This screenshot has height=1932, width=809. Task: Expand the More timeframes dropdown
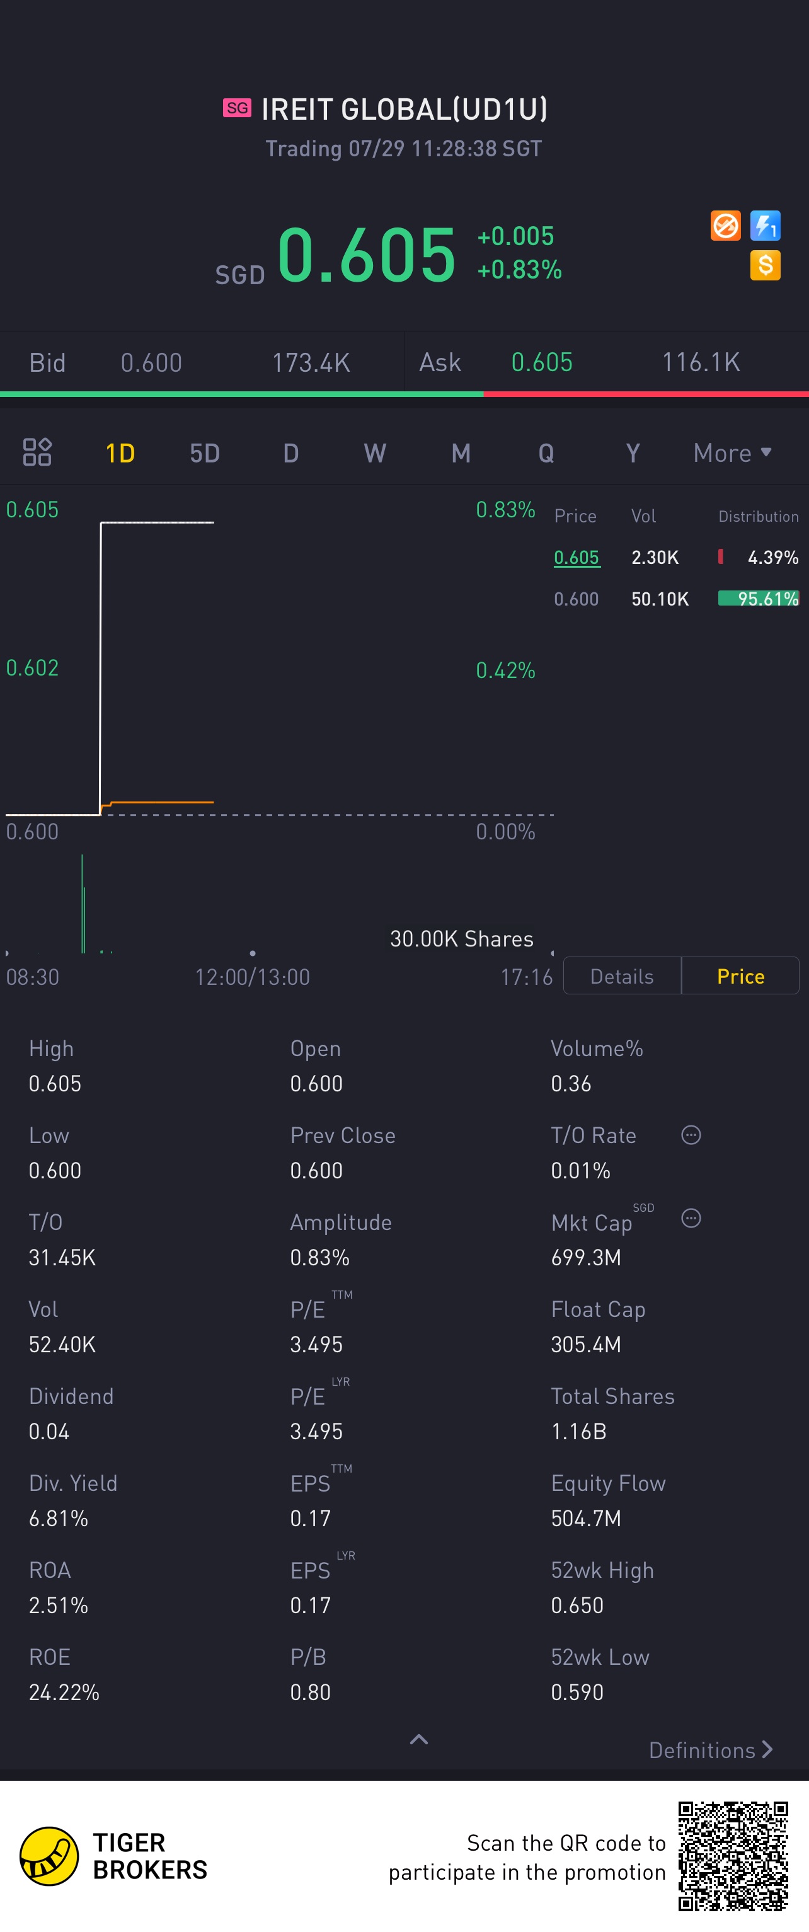pyautogui.click(x=732, y=453)
